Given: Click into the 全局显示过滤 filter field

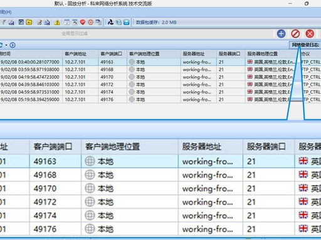Looking at the screenshot, I should 136,34.
